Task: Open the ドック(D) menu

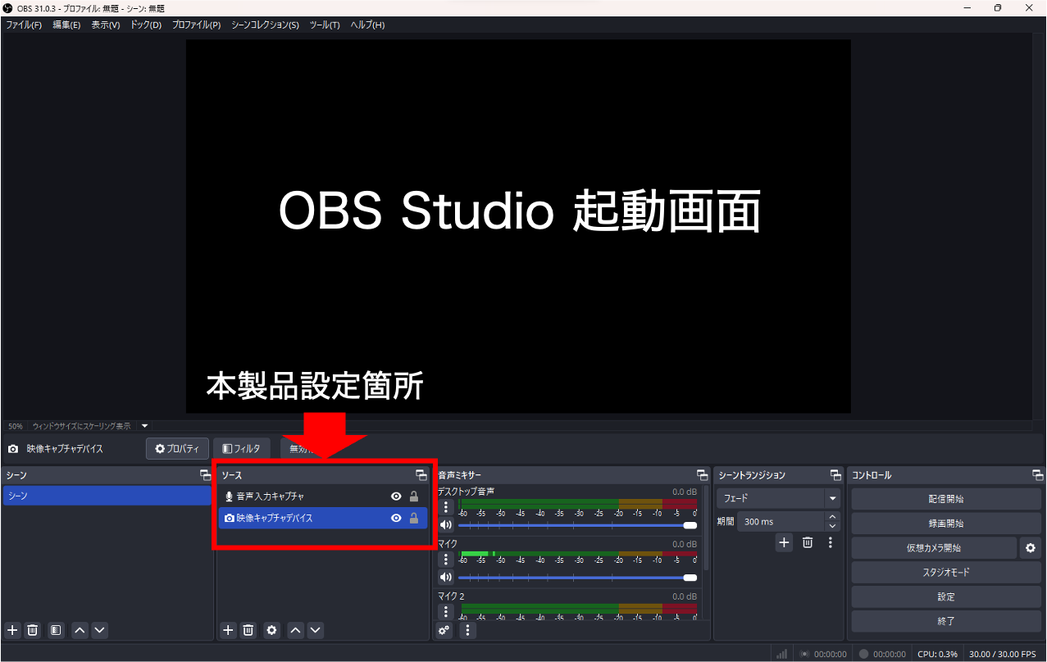Action: click(146, 25)
